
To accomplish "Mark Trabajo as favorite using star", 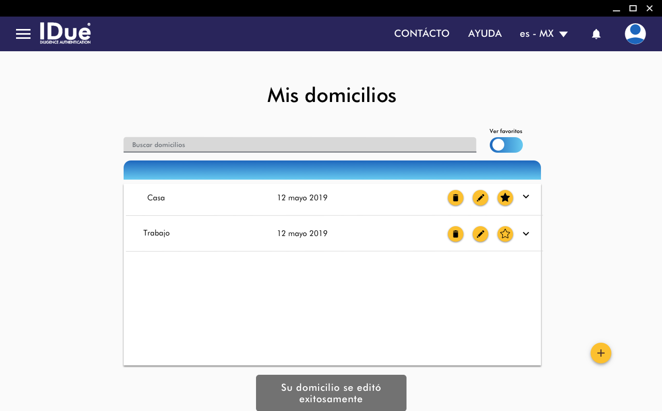I will (x=505, y=234).
